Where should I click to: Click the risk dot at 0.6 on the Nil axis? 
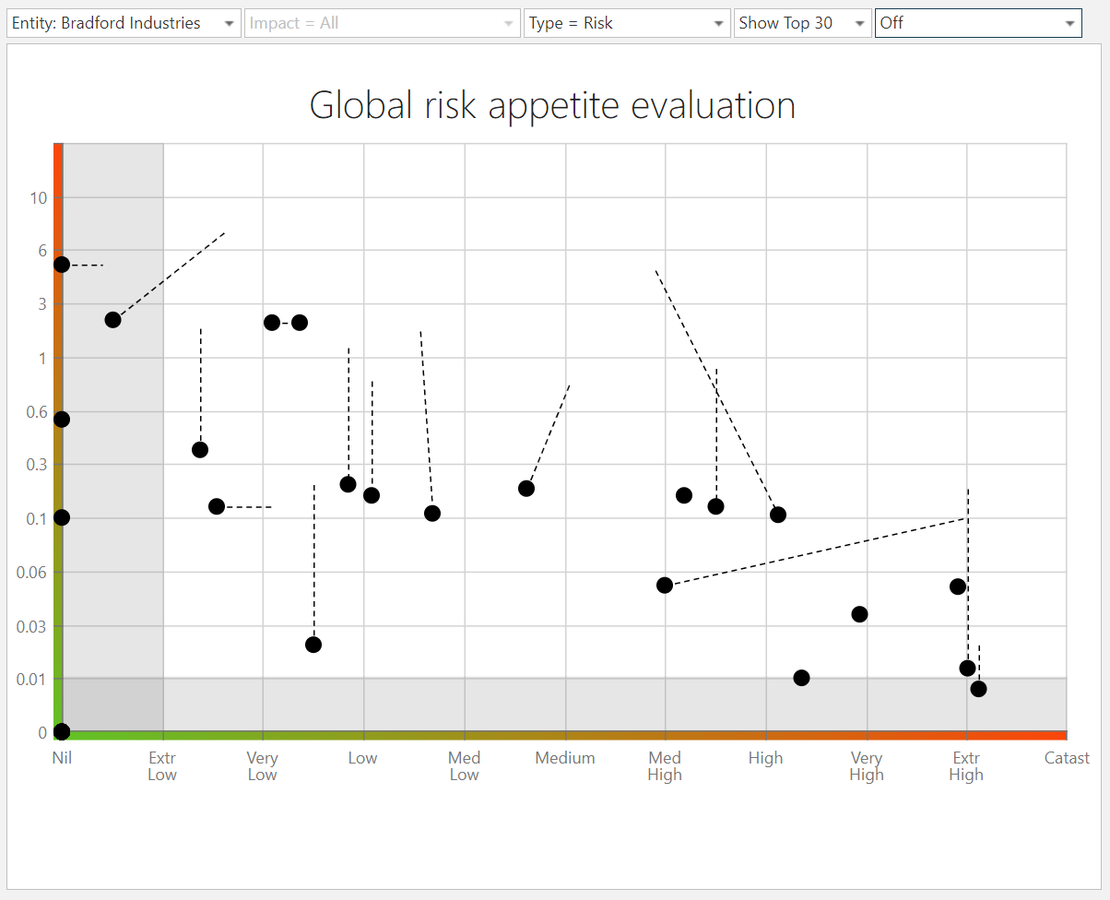pyautogui.click(x=62, y=420)
